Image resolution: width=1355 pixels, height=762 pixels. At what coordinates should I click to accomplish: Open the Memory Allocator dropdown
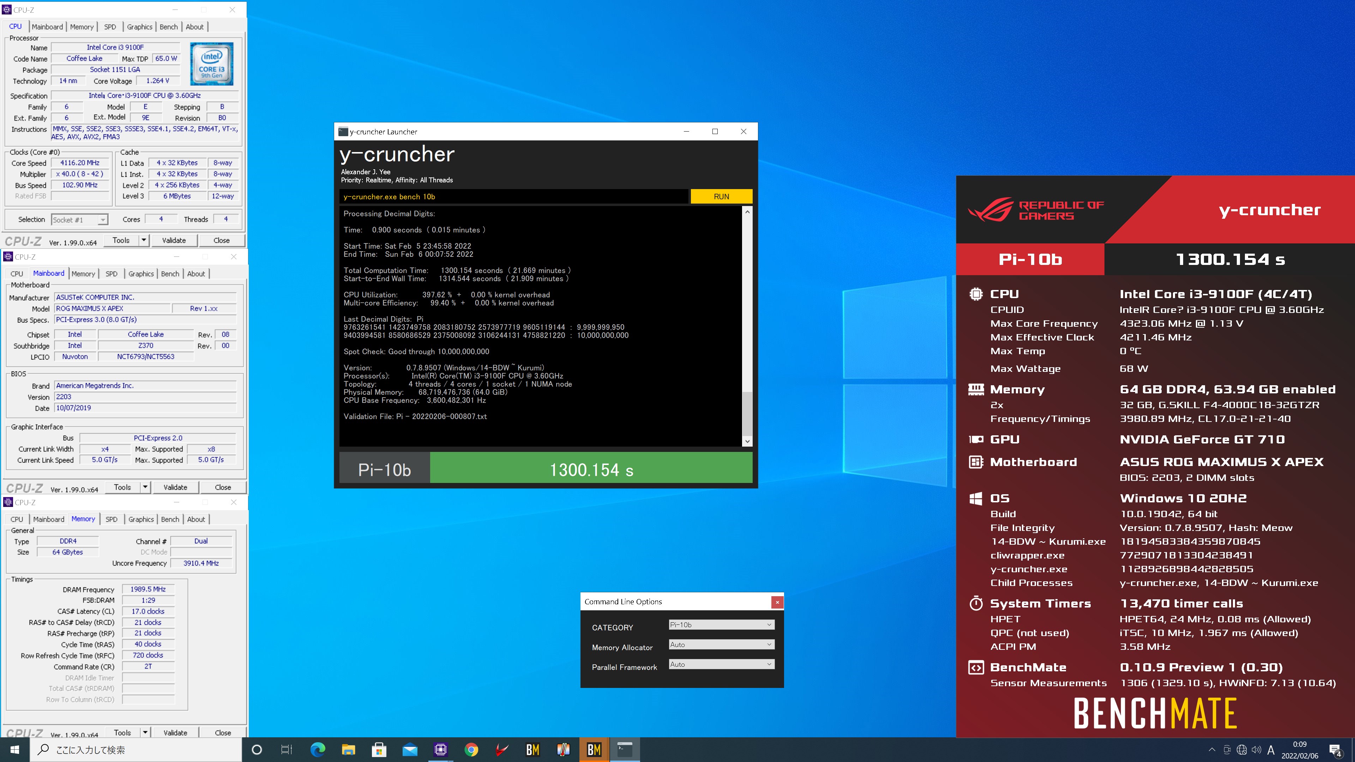click(721, 645)
